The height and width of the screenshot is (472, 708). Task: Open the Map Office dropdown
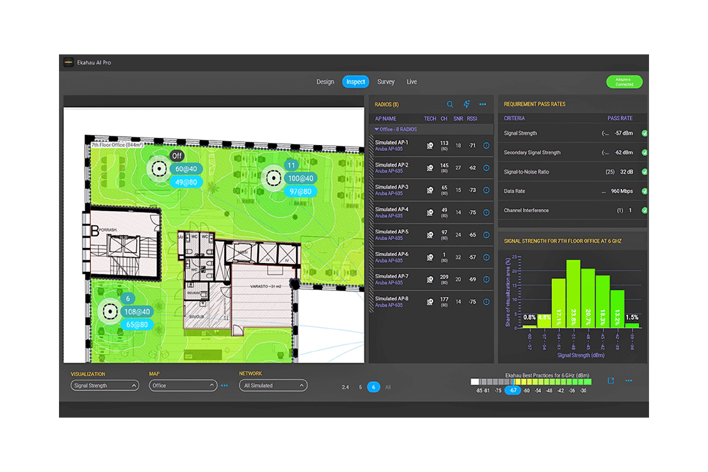coord(183,386)
